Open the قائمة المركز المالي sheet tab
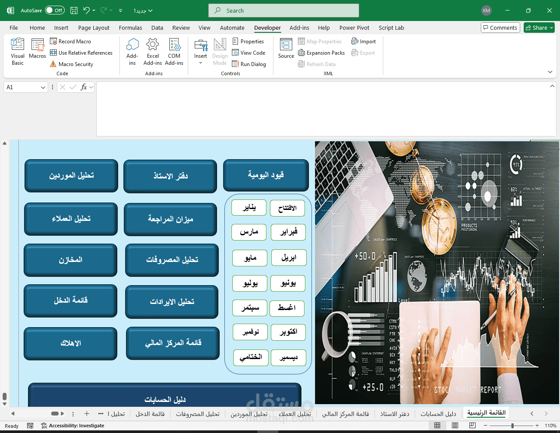560x433 pixels. [346, 414]
